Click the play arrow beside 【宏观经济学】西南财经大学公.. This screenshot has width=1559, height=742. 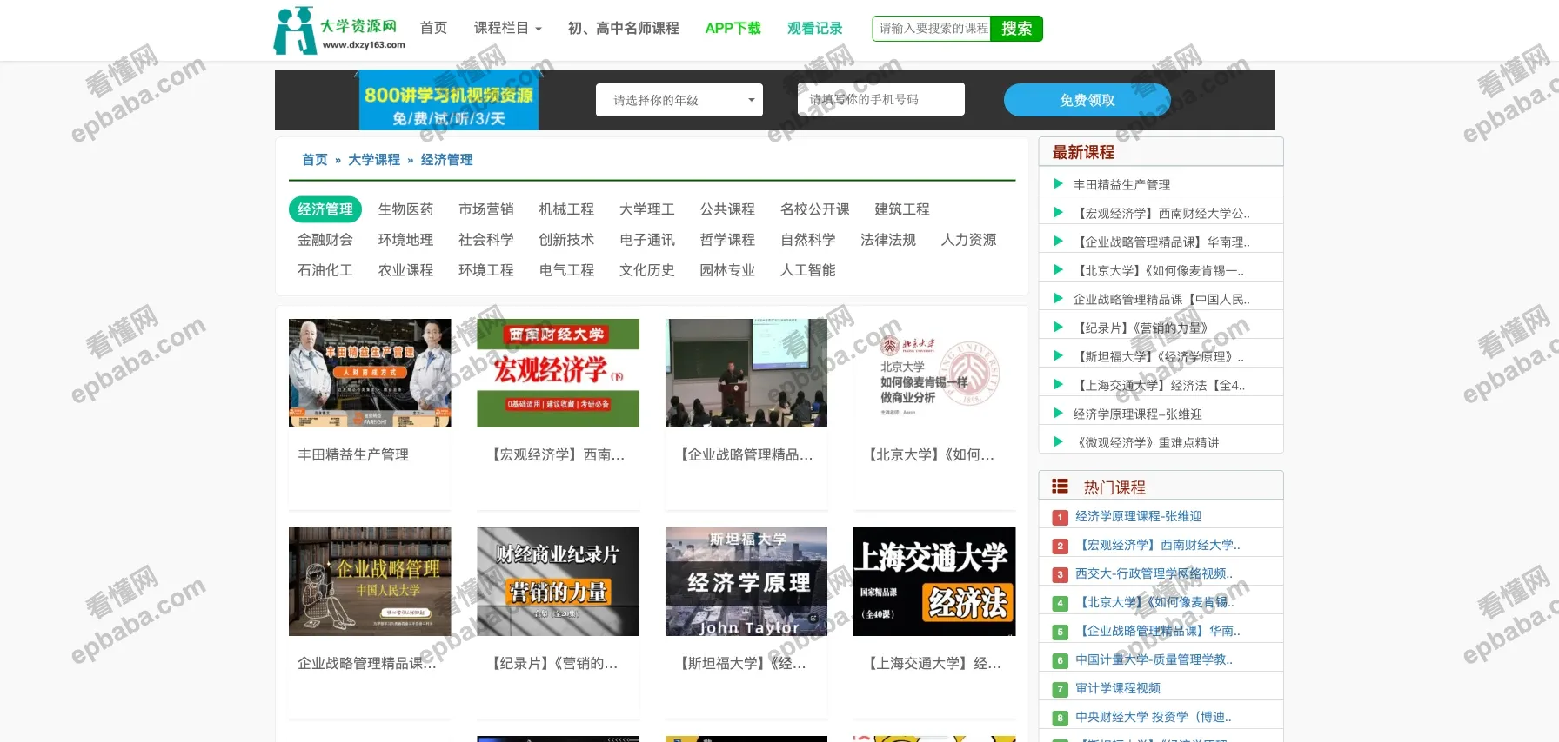coord(1059,212)
